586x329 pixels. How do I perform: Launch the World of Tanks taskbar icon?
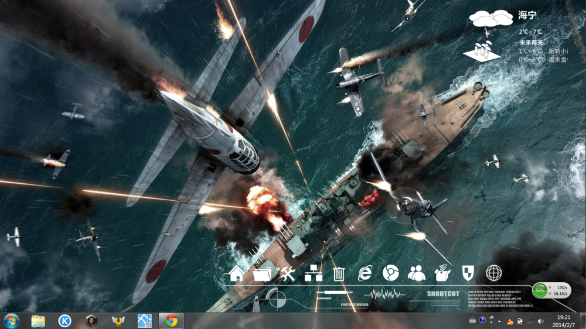pyautogui.click(x=91, y=321)
